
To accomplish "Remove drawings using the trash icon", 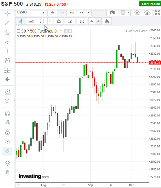I will 7,173.
